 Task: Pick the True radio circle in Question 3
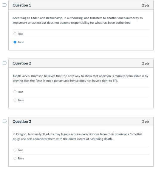15,150
